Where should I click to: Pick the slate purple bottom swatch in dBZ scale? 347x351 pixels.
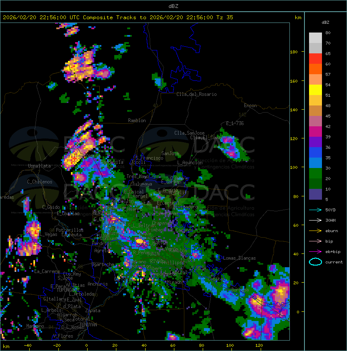pyautogui.click(x=315, y=194)
